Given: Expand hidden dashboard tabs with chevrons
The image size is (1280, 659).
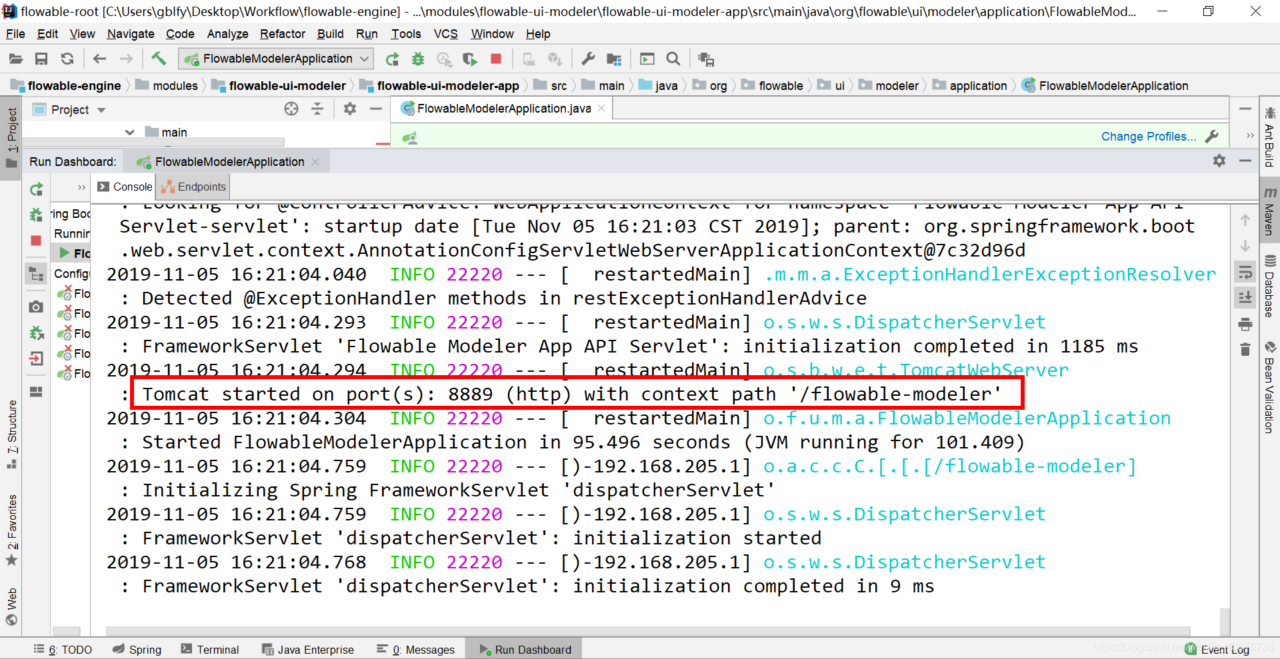Looking at the screenshot, I should [x=81, y=187].
